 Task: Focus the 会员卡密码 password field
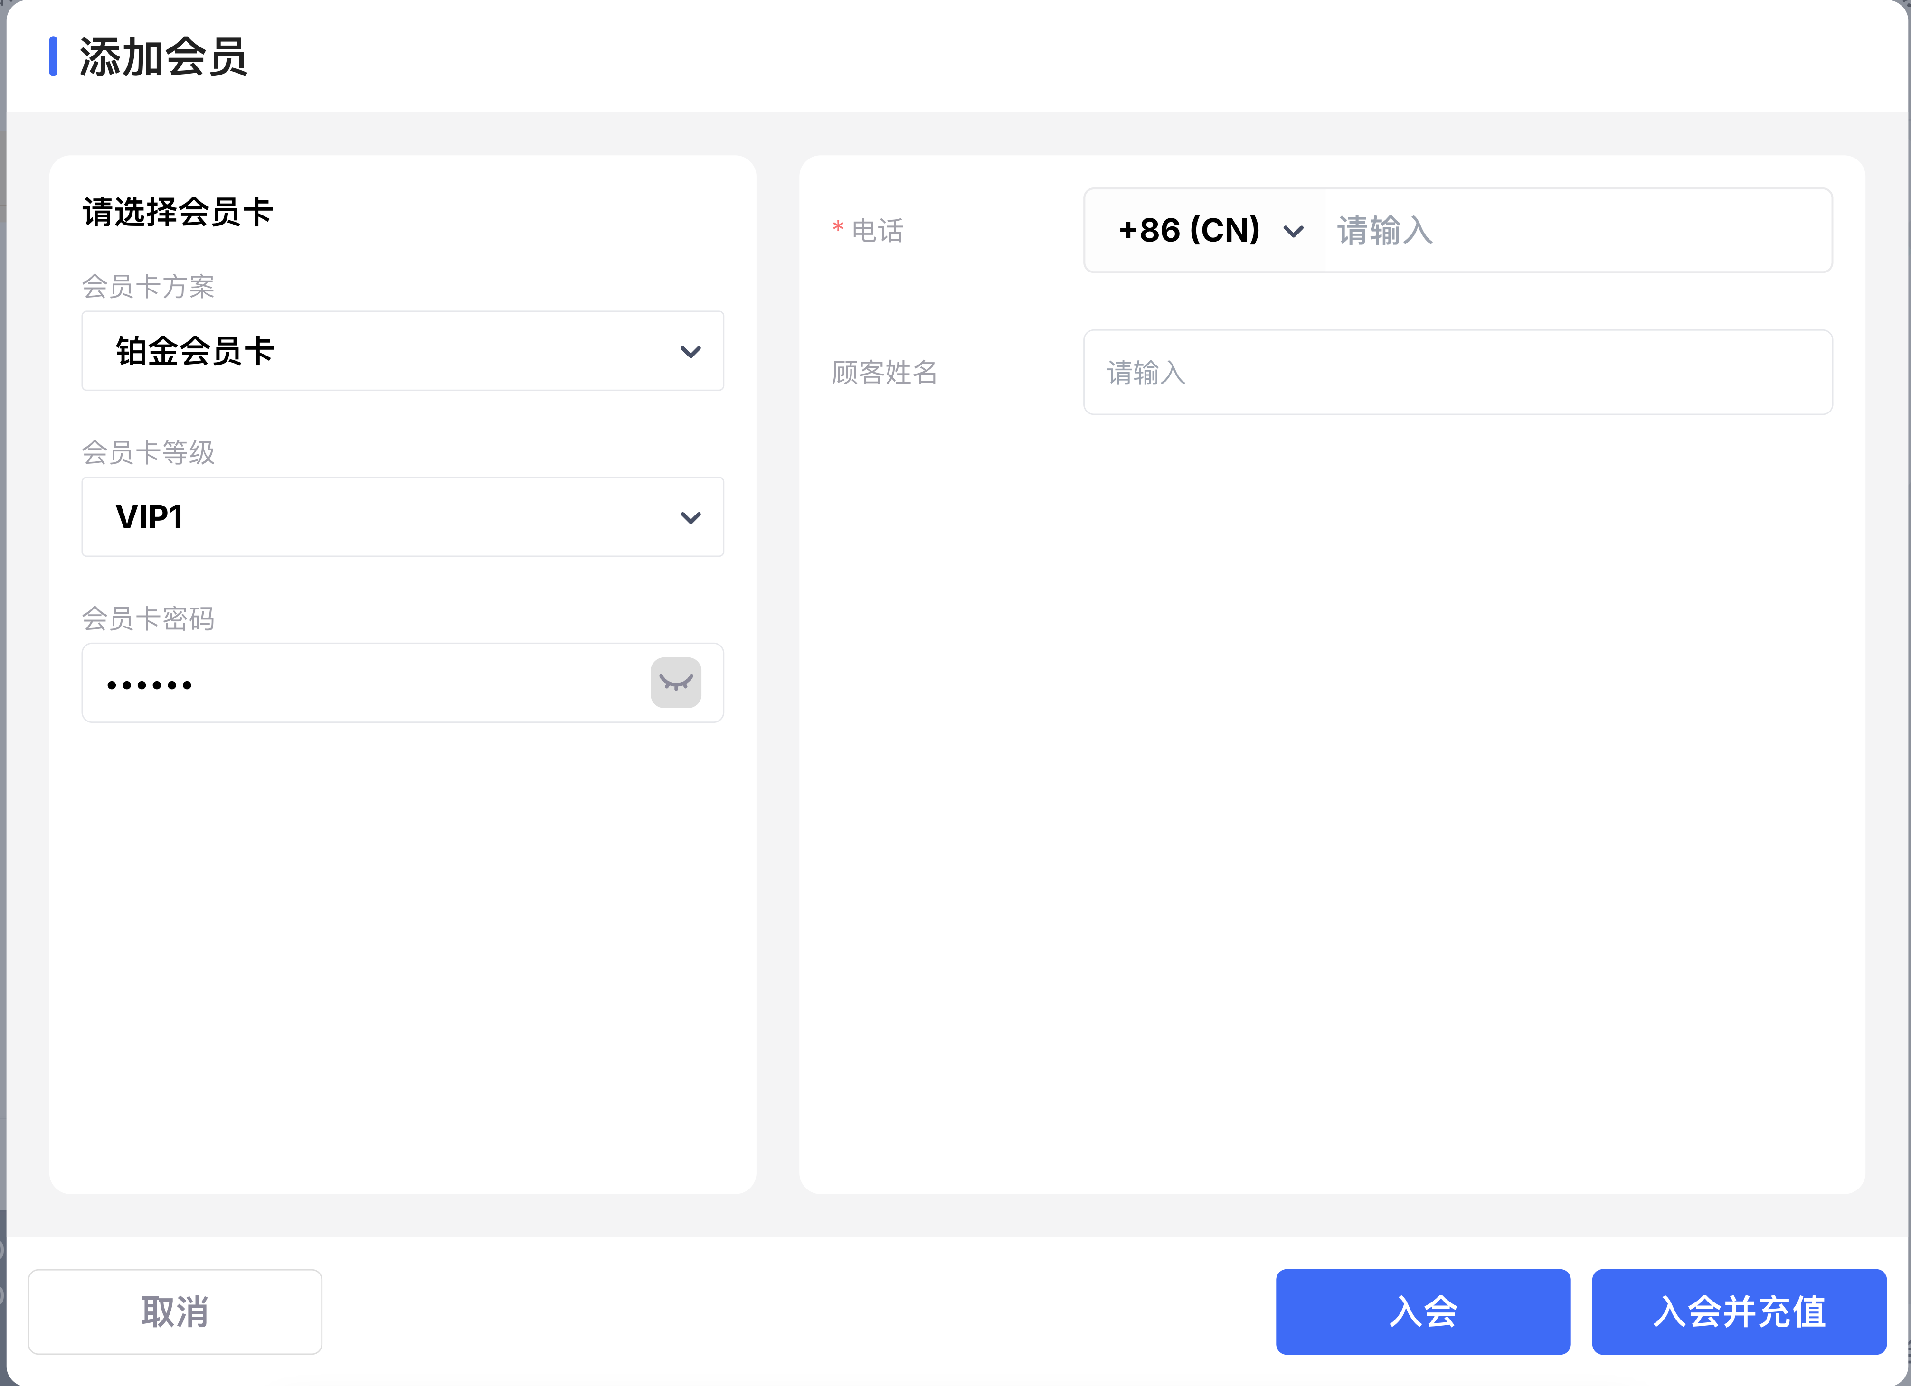(x=362, y=683)
